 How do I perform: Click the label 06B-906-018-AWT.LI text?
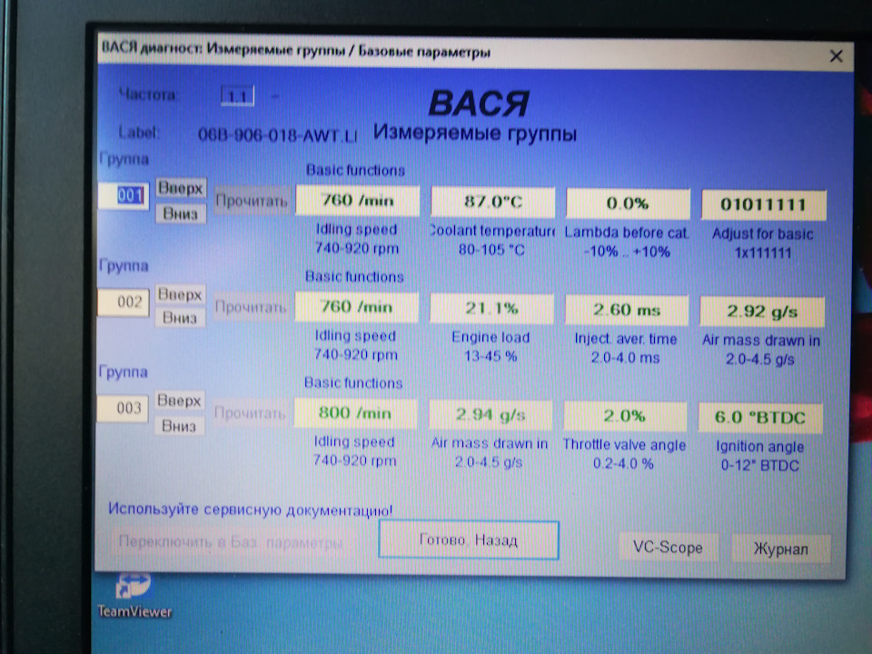click(278, 135)
